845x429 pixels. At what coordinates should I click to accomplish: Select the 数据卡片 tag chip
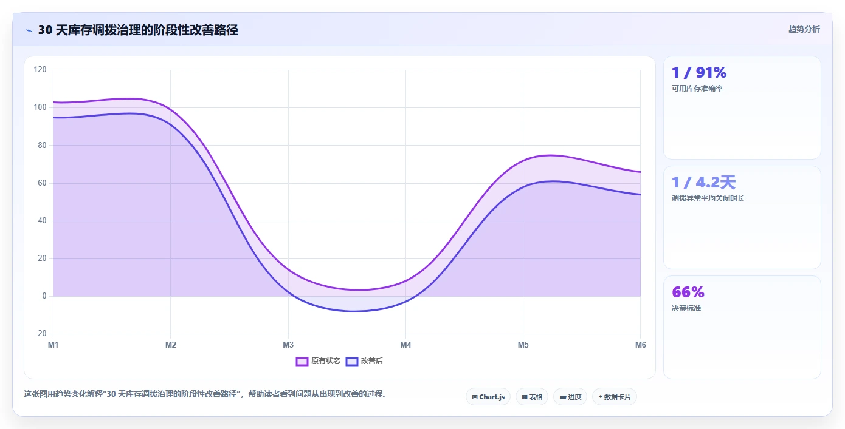tap(615, 397)
